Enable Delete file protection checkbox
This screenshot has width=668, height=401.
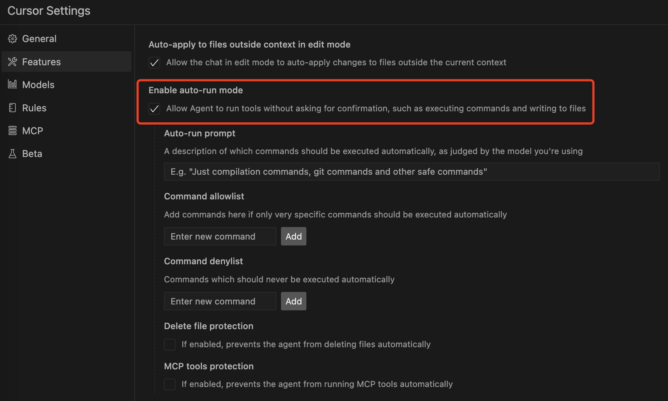170,344
